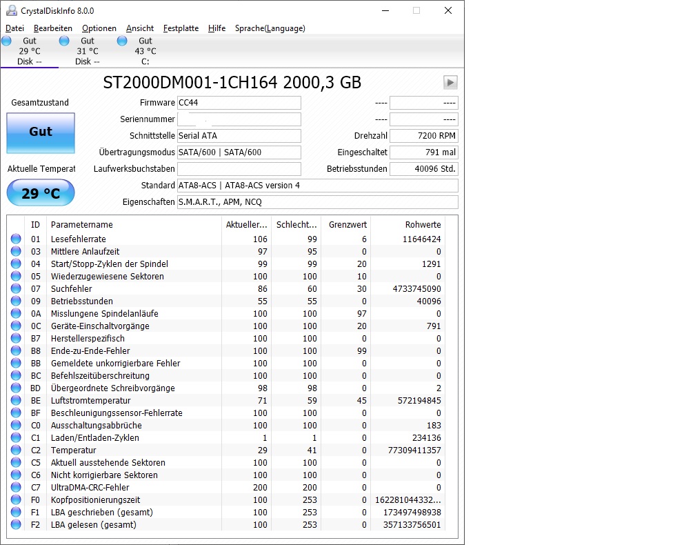This screenshot has width=695, height=545.
Task: Click status orb for Aktuell ausstehende Sektoren
Action: point(16,462)
